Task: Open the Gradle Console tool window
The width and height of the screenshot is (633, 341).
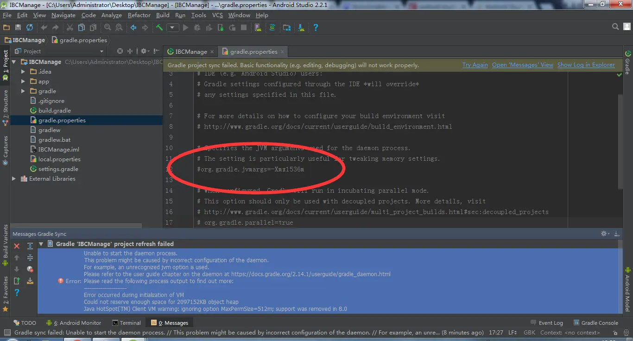Action: click(596, 323)
